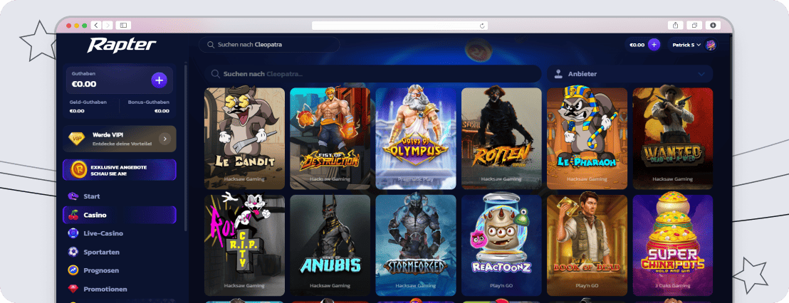Go forward with browser forward arrow

[x=108, y=25]
